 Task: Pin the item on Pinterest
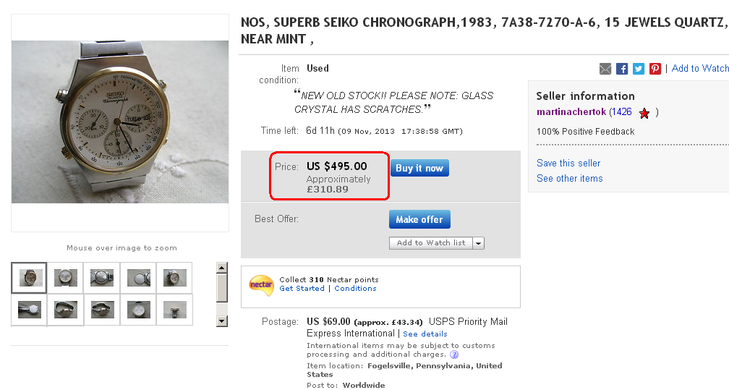click(x=655, y=69)
